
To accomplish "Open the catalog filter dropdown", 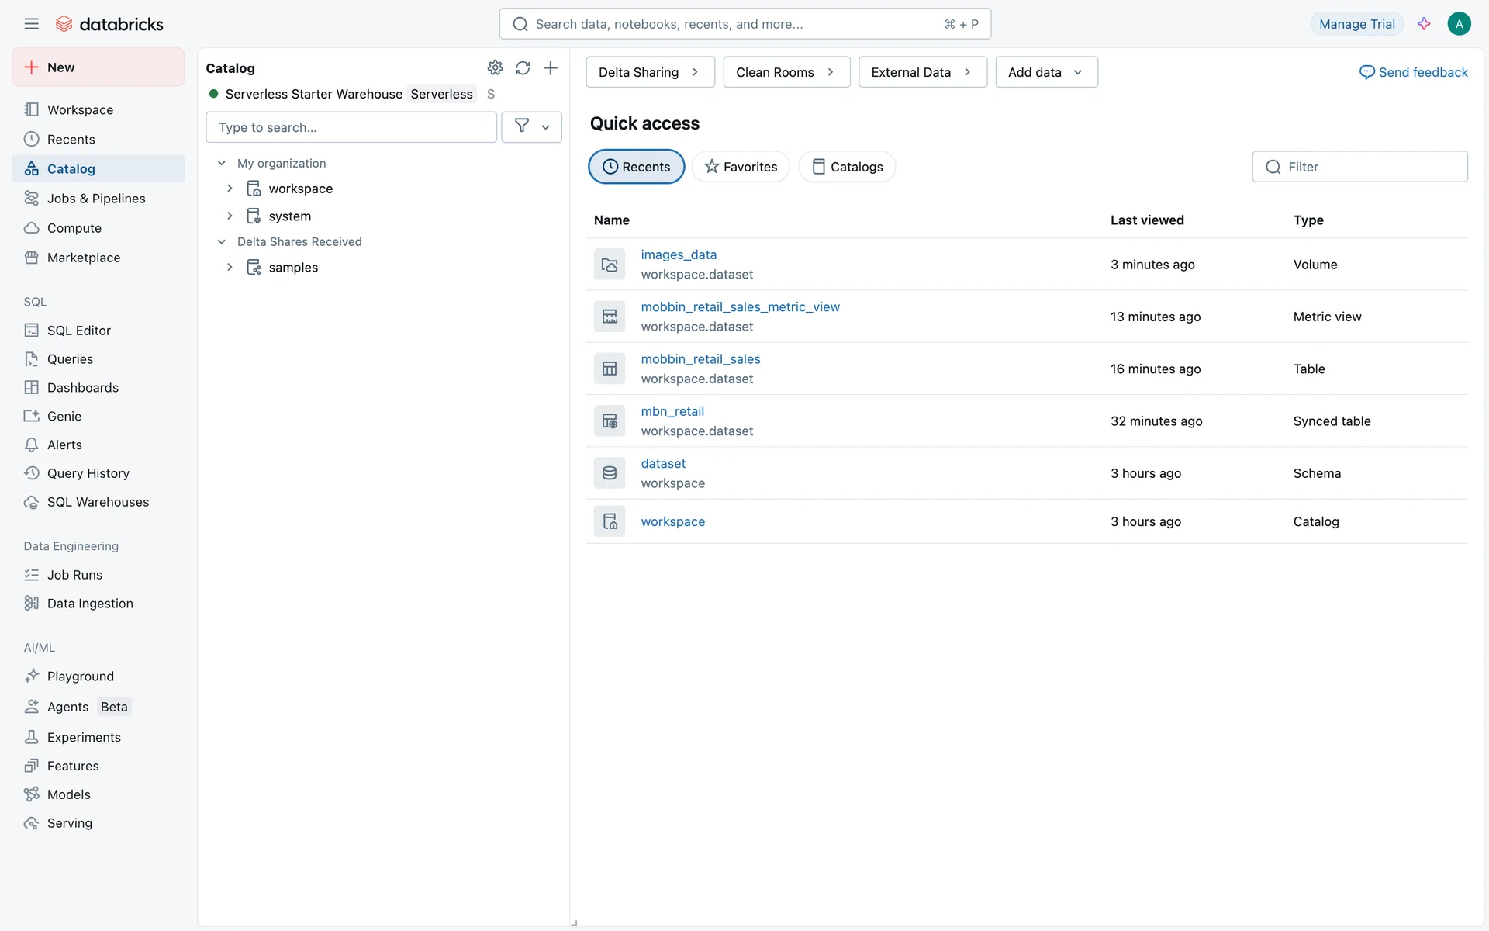I will (532, 126).
